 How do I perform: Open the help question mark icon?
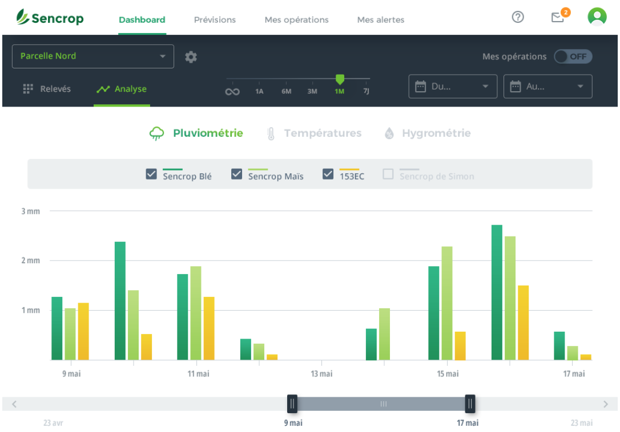[x=518, y=17]
